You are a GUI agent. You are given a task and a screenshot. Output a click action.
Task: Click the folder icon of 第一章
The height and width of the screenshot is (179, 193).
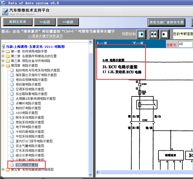point(8,51)
